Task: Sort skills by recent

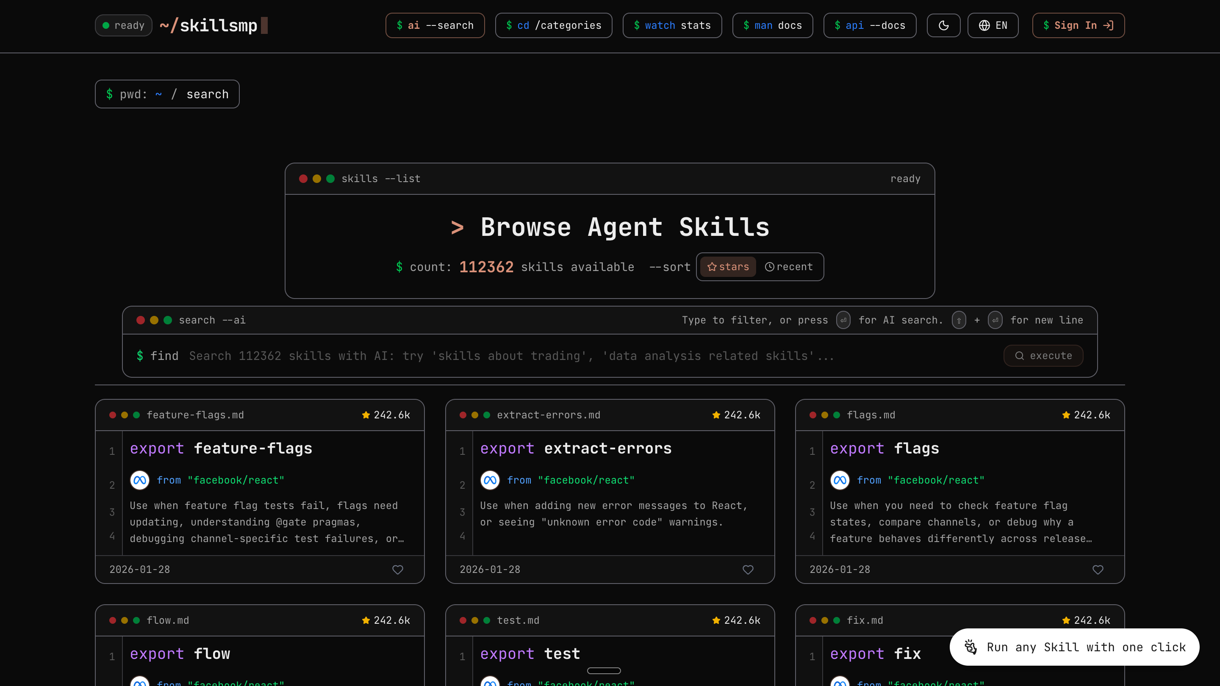Action: click(789, 267)
